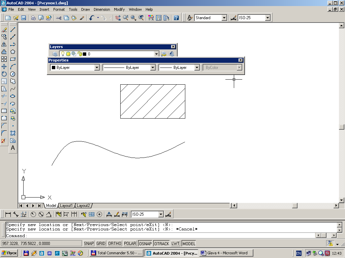345x258 pixels.
Task: Switch to Glava 4 Microsoft Word window
Action: [x=227, y=253]
